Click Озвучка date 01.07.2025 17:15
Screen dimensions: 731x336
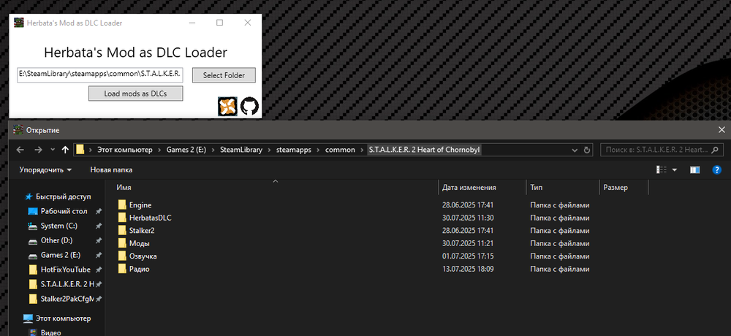[x=468, y=256]
